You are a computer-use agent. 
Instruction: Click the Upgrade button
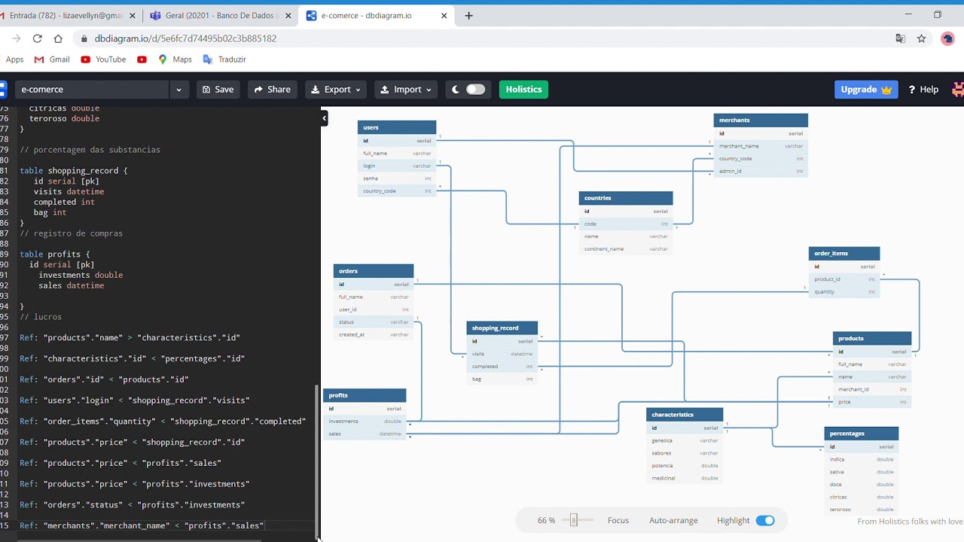pos(866,90)
